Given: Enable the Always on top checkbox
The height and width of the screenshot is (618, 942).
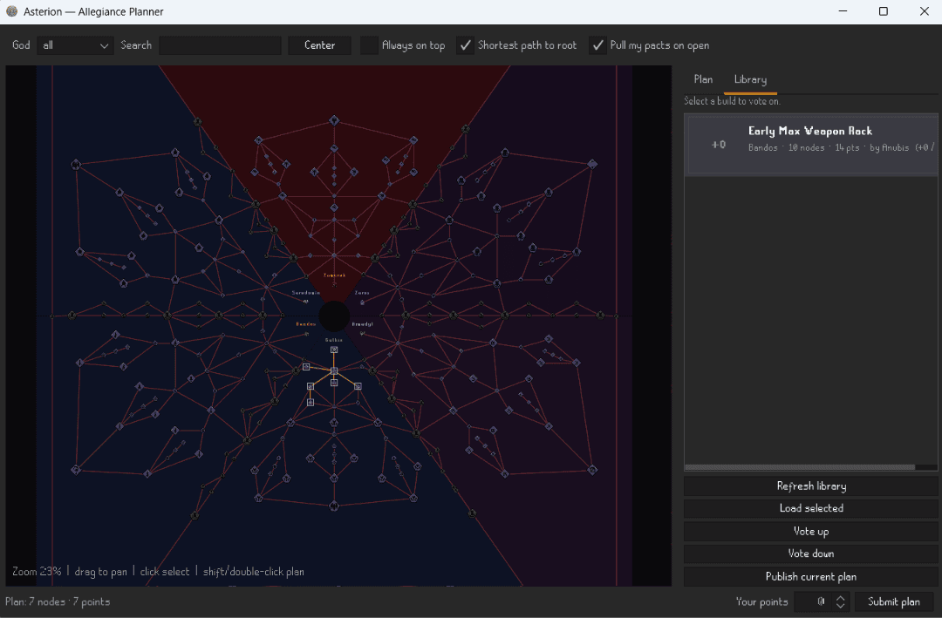Looking at the screenshot, I should click(369, 45).
